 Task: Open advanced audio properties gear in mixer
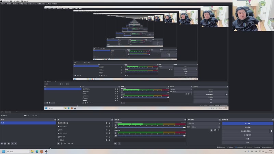(115, 143)
